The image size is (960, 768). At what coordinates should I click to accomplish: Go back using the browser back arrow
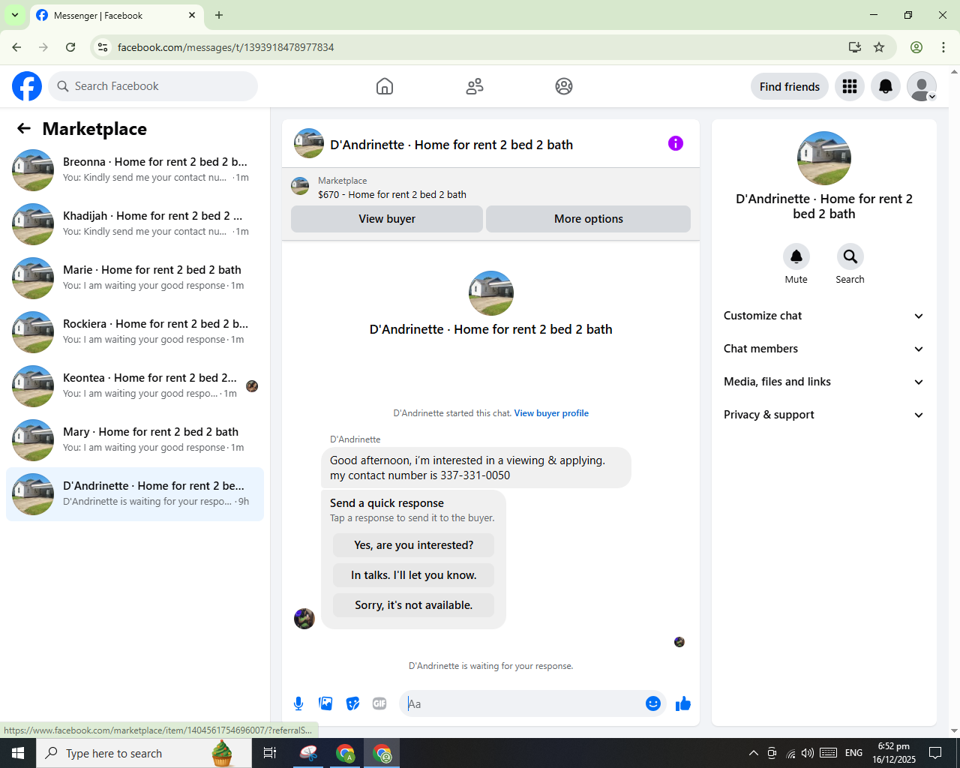pos(16,47)
